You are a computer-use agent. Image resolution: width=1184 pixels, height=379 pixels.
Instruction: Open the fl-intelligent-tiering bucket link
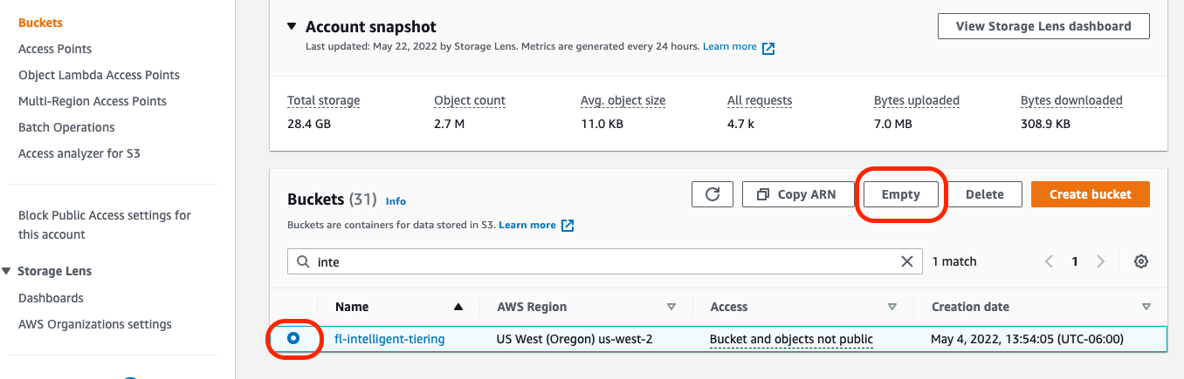coord(389,339)
